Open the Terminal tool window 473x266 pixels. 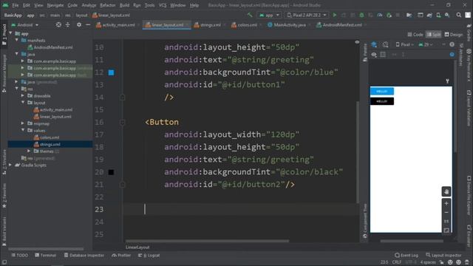click(x=46, y=255)
